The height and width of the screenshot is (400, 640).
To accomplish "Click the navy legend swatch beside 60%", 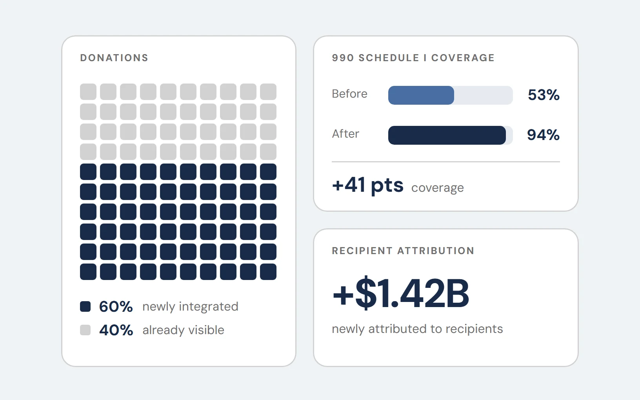I will point(85,306).
